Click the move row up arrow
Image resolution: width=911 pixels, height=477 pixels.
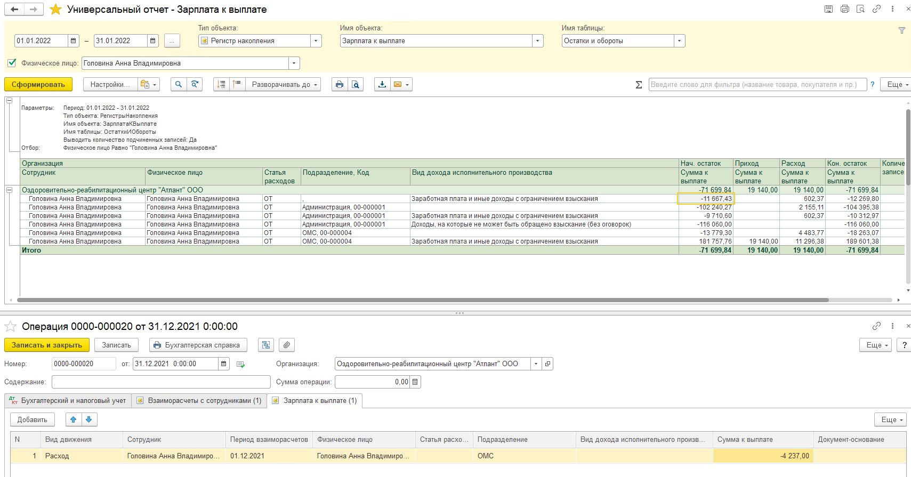tap(74, 419)
